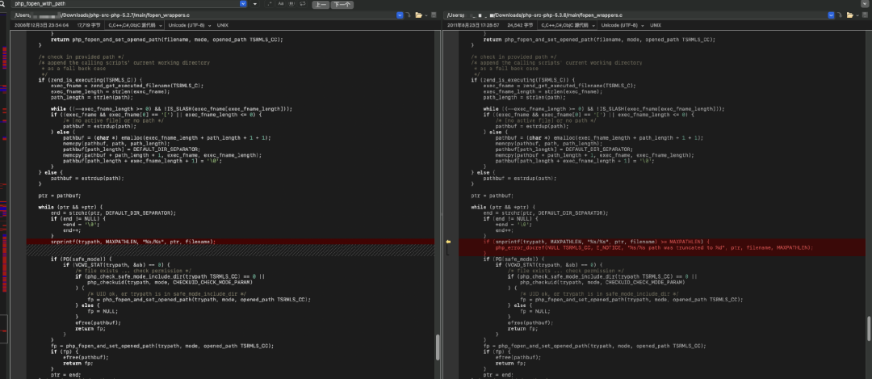Toggle case-sensitive Aa search option
872x379 pixels.
pos(281,3)
